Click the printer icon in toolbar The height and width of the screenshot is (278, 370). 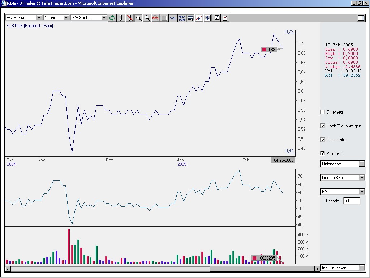[x=225, y=18]
